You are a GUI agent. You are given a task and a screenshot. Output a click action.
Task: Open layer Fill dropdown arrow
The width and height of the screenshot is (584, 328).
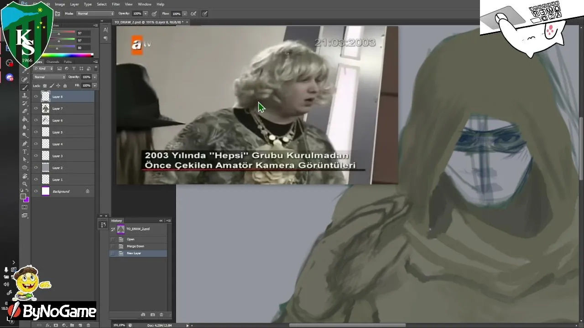94,86
